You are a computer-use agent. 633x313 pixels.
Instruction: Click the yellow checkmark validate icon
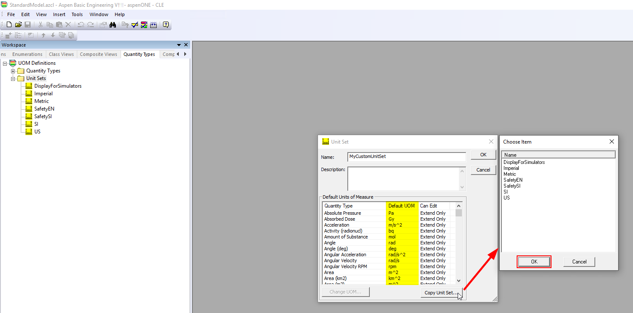[135, 25]
